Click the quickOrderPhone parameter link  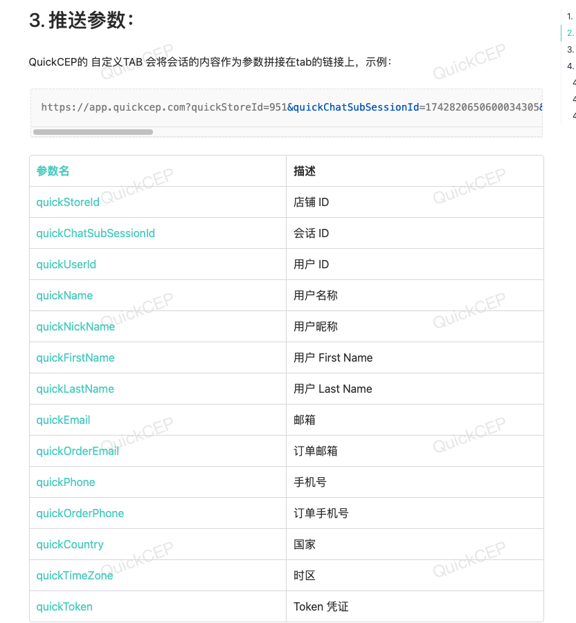coord(80,513)
